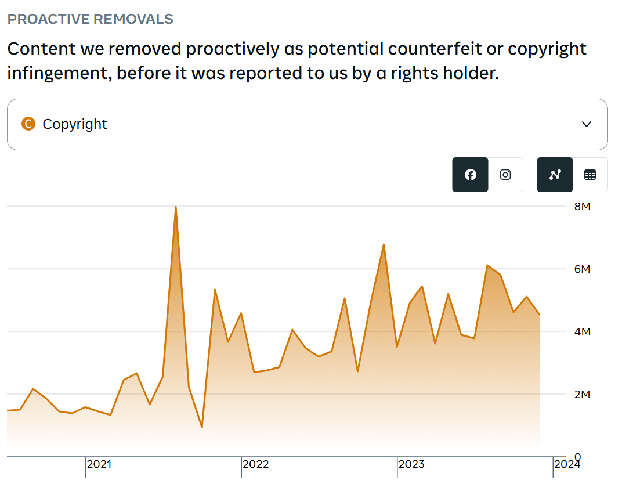This screenshot has height=502, width=622.
Task: Click the 2021 axis marker
Action: pyautogui.click(x=99, y=464)
